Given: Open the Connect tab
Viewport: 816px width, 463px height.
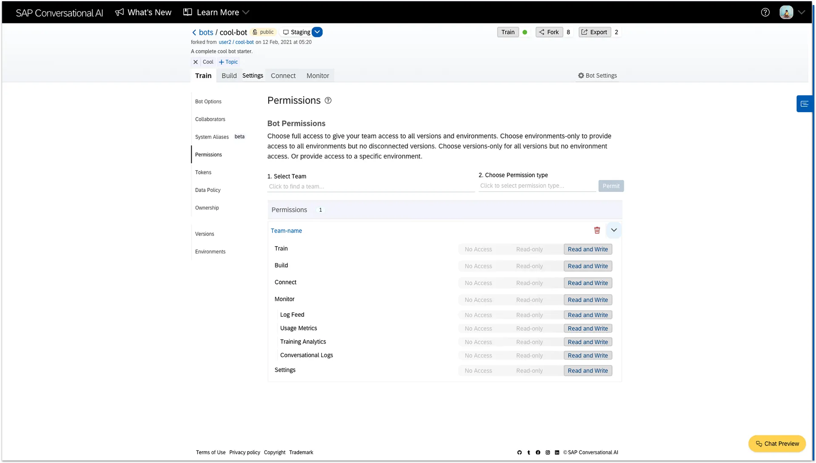Looking at the screenshot, I should click(x=283, y=76).
